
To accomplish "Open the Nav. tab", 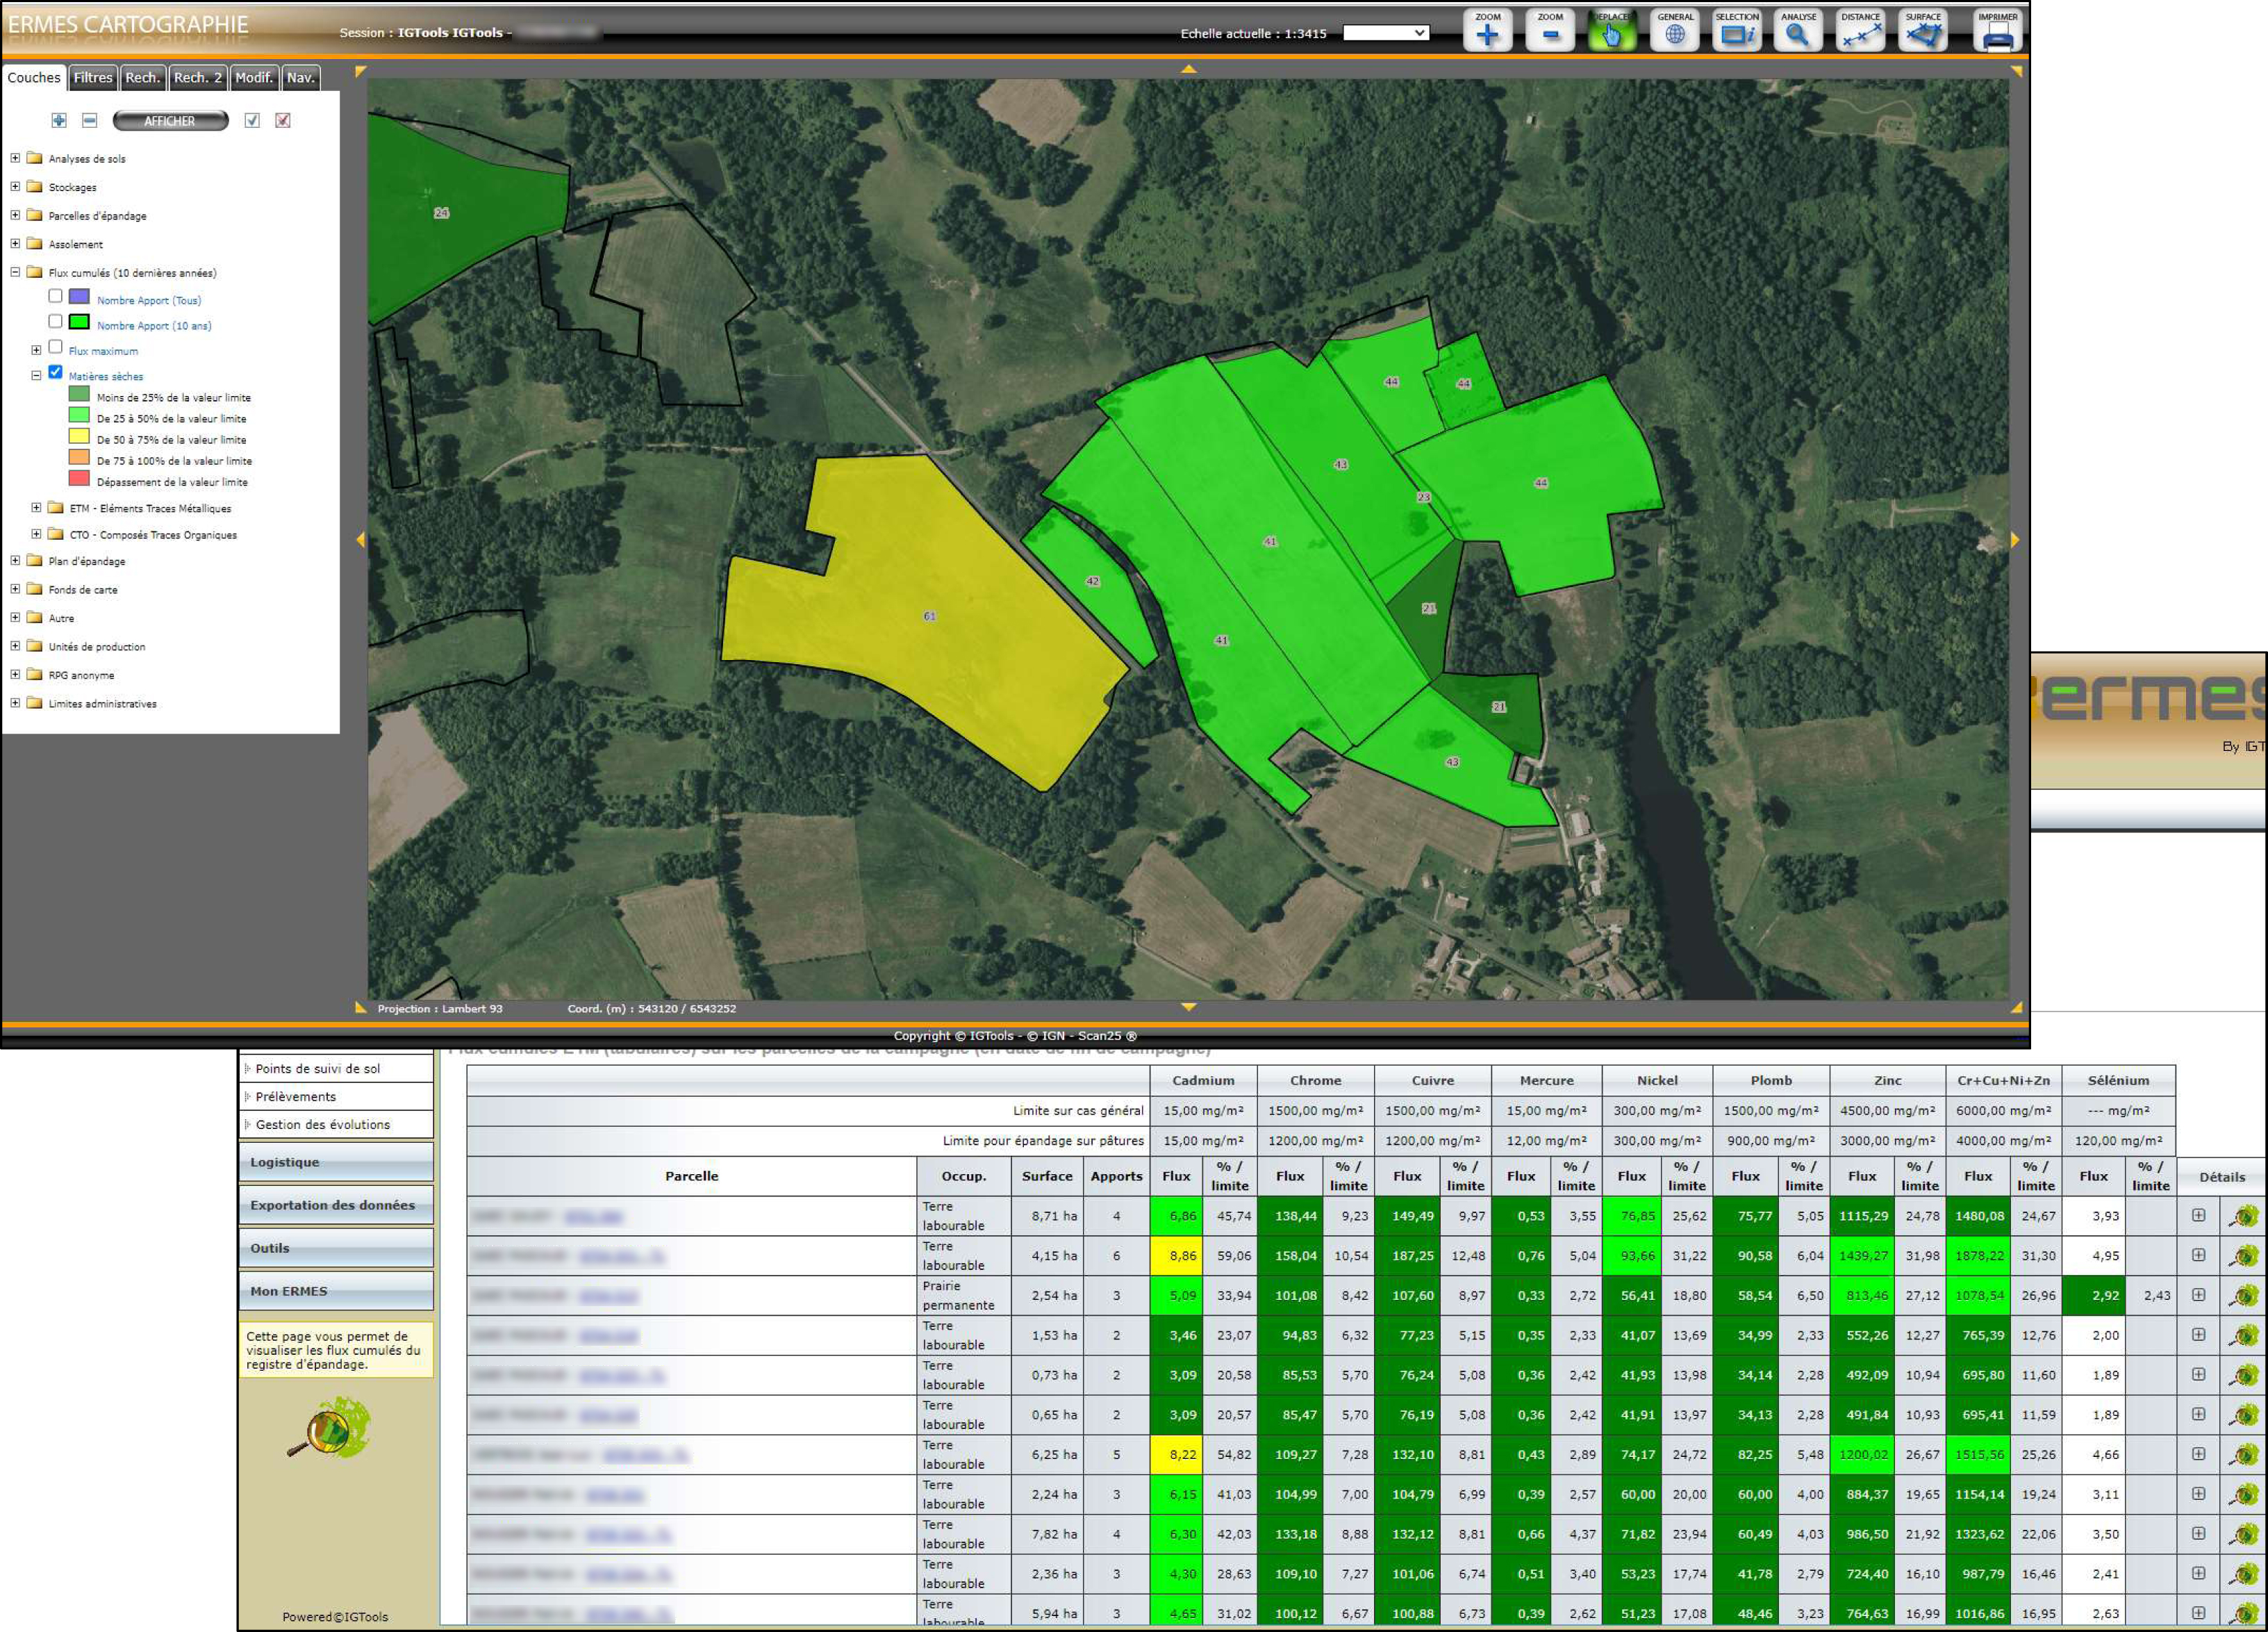I will click(x=300, y=78).
